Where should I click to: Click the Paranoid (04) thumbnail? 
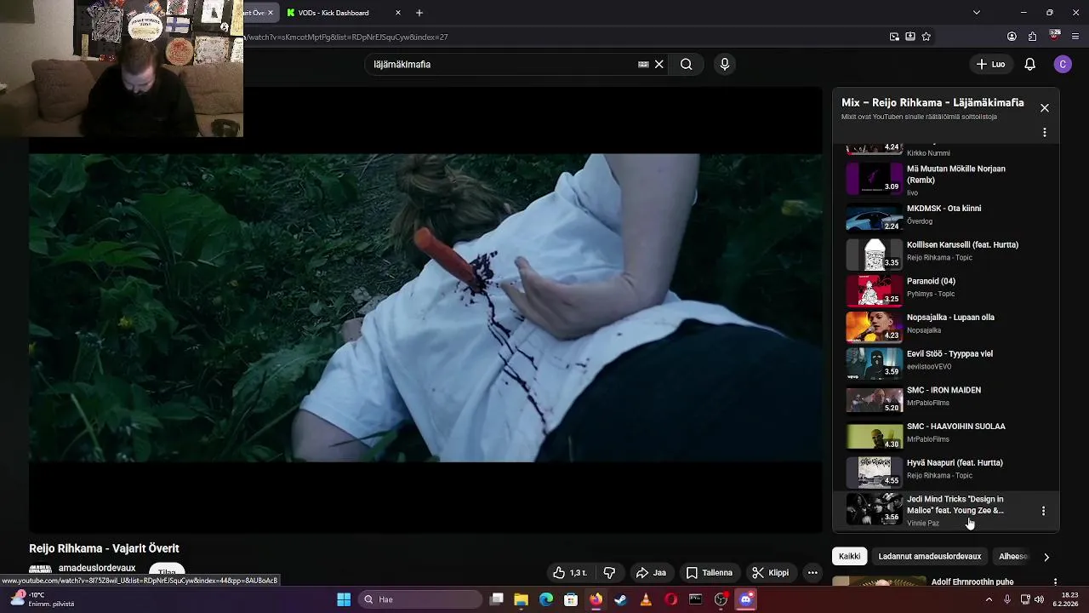(874, 289)
